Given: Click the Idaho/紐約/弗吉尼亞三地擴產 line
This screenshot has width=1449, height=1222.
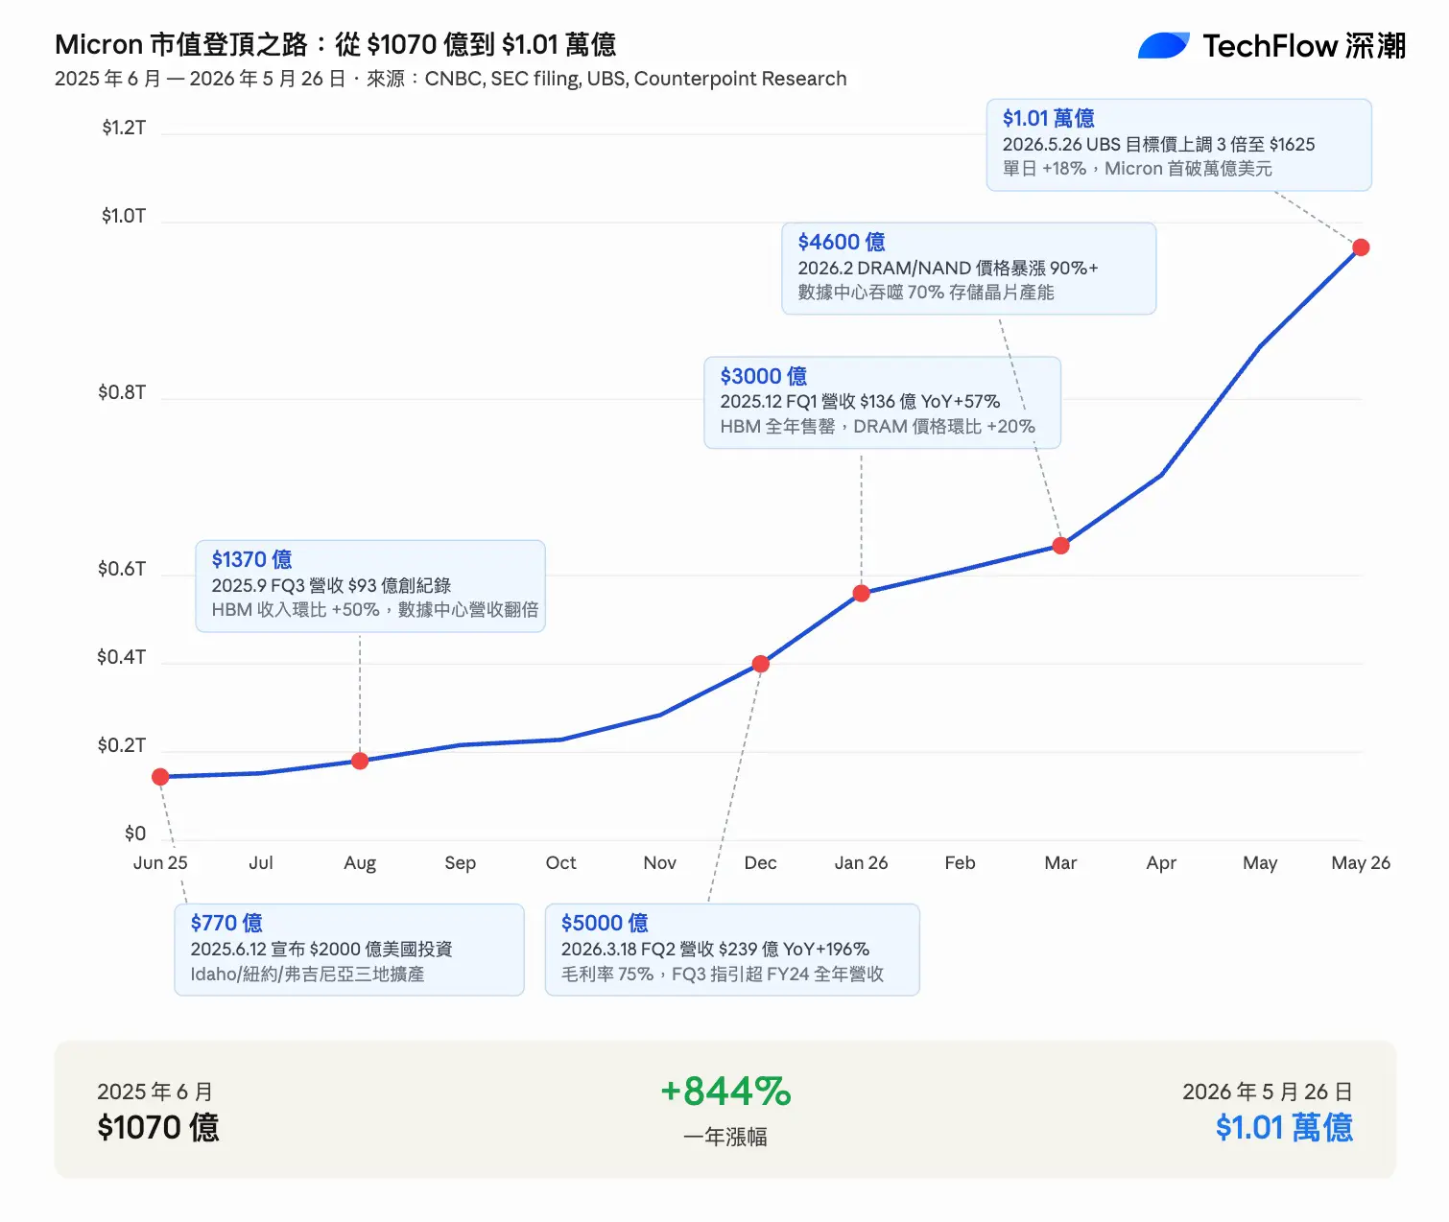Looking at the screenshot, I should [x=307, y=975].
